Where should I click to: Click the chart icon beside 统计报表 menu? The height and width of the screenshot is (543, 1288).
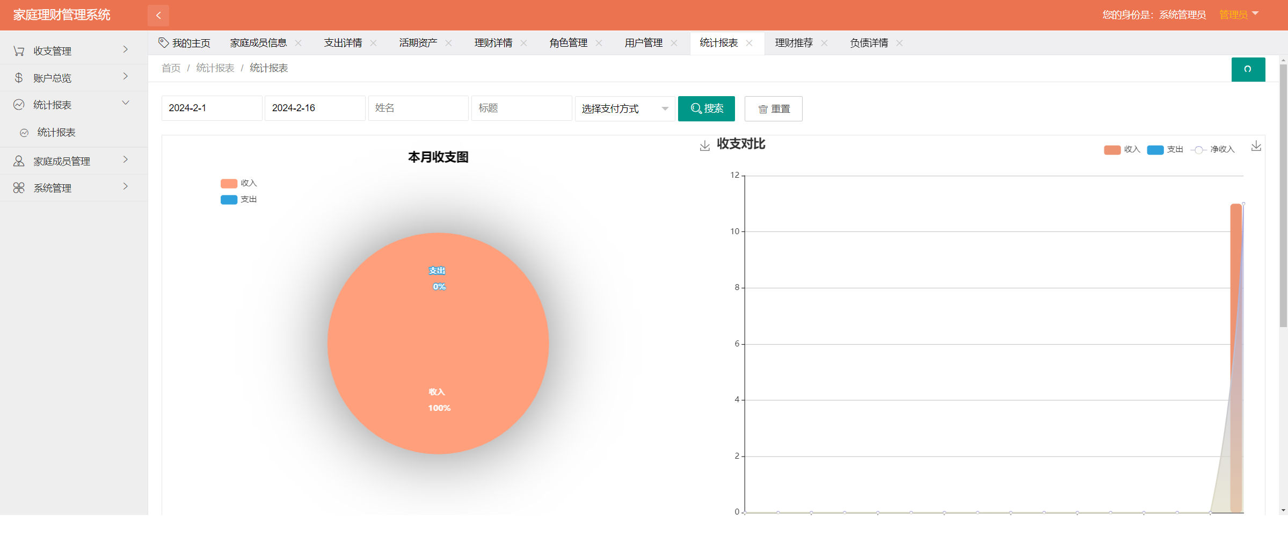click(19, 105)
